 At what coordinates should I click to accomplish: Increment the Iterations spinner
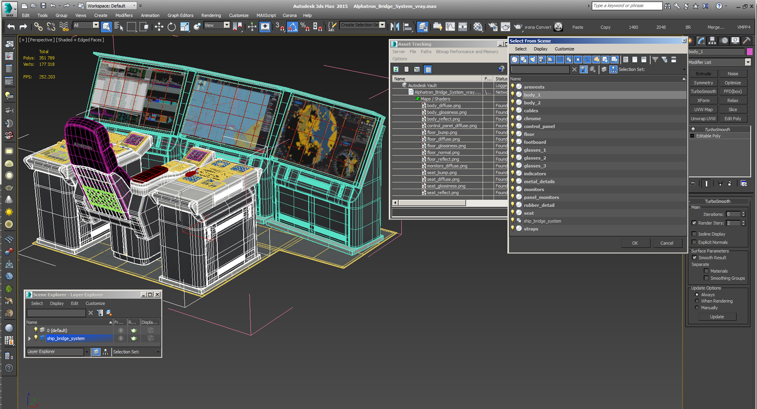(744, 212)
